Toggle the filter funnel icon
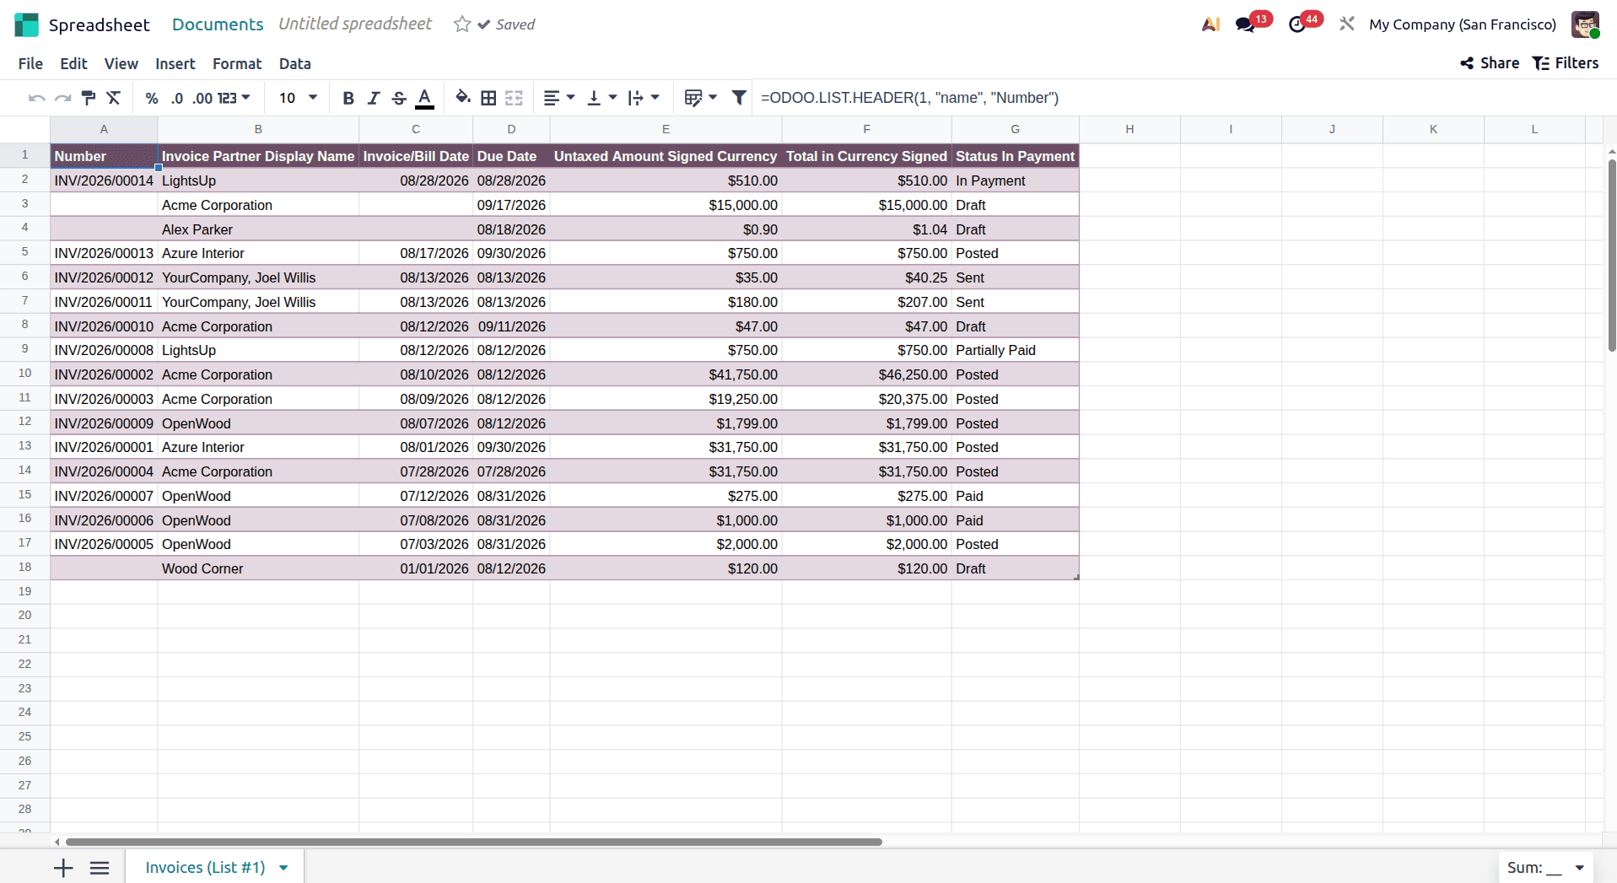 point(739,98)
